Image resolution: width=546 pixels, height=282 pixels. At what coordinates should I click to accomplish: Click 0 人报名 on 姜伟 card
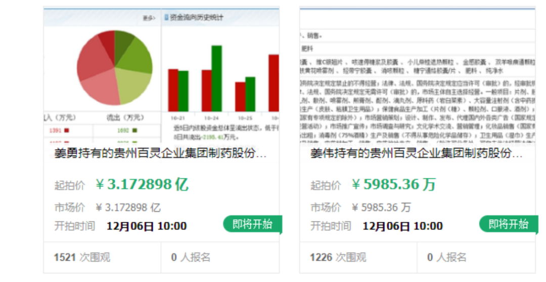[447, 257]
